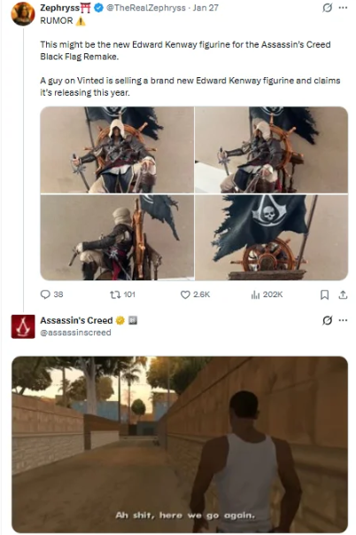Open the @assassinscreed handle link

pyautogui.click(x=75, y=333)
